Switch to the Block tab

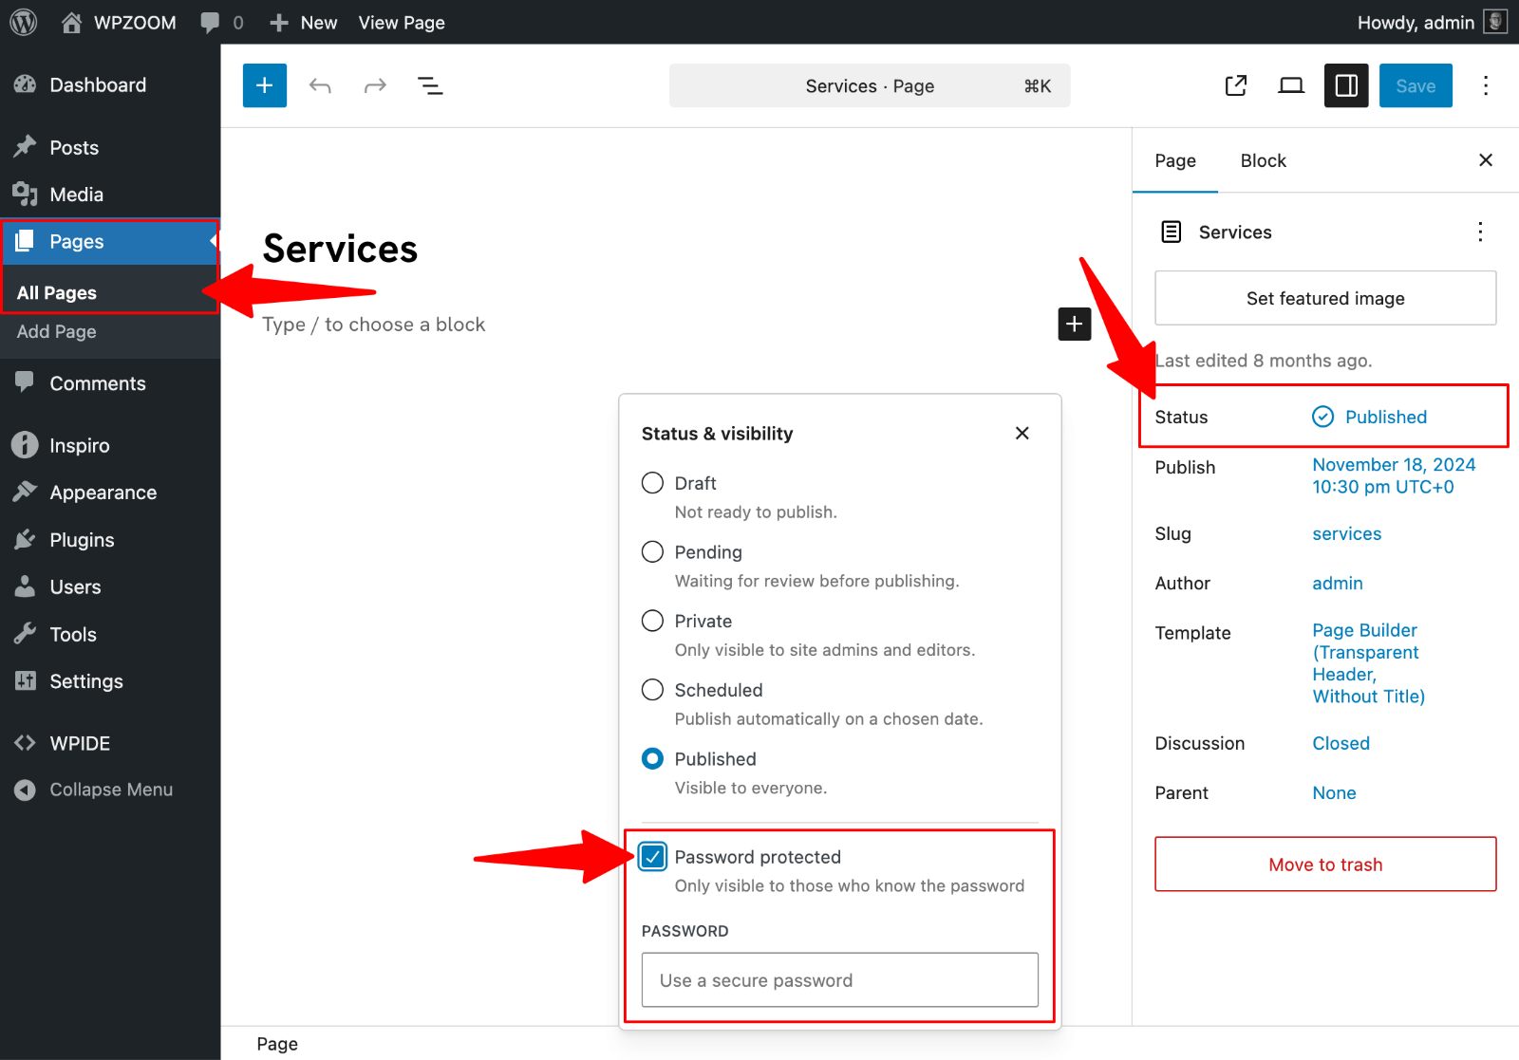point(1263,161)
